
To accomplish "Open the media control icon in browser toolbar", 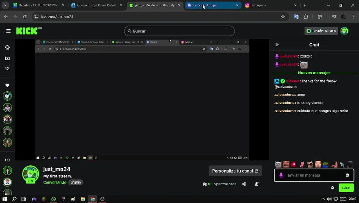I will pos(334,17).
